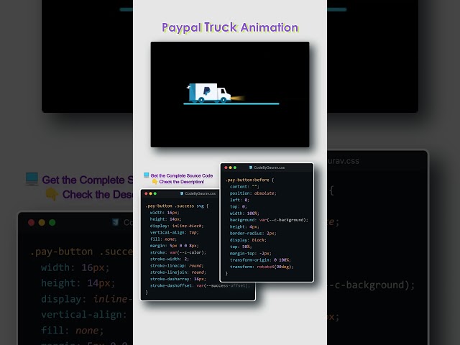Click the 'width: 100%;' line
The height and width of the screenshot is (345, 460).
pos(244,213)
